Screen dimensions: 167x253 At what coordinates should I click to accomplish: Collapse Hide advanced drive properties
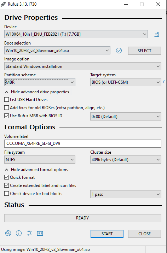tap(37, 92)
